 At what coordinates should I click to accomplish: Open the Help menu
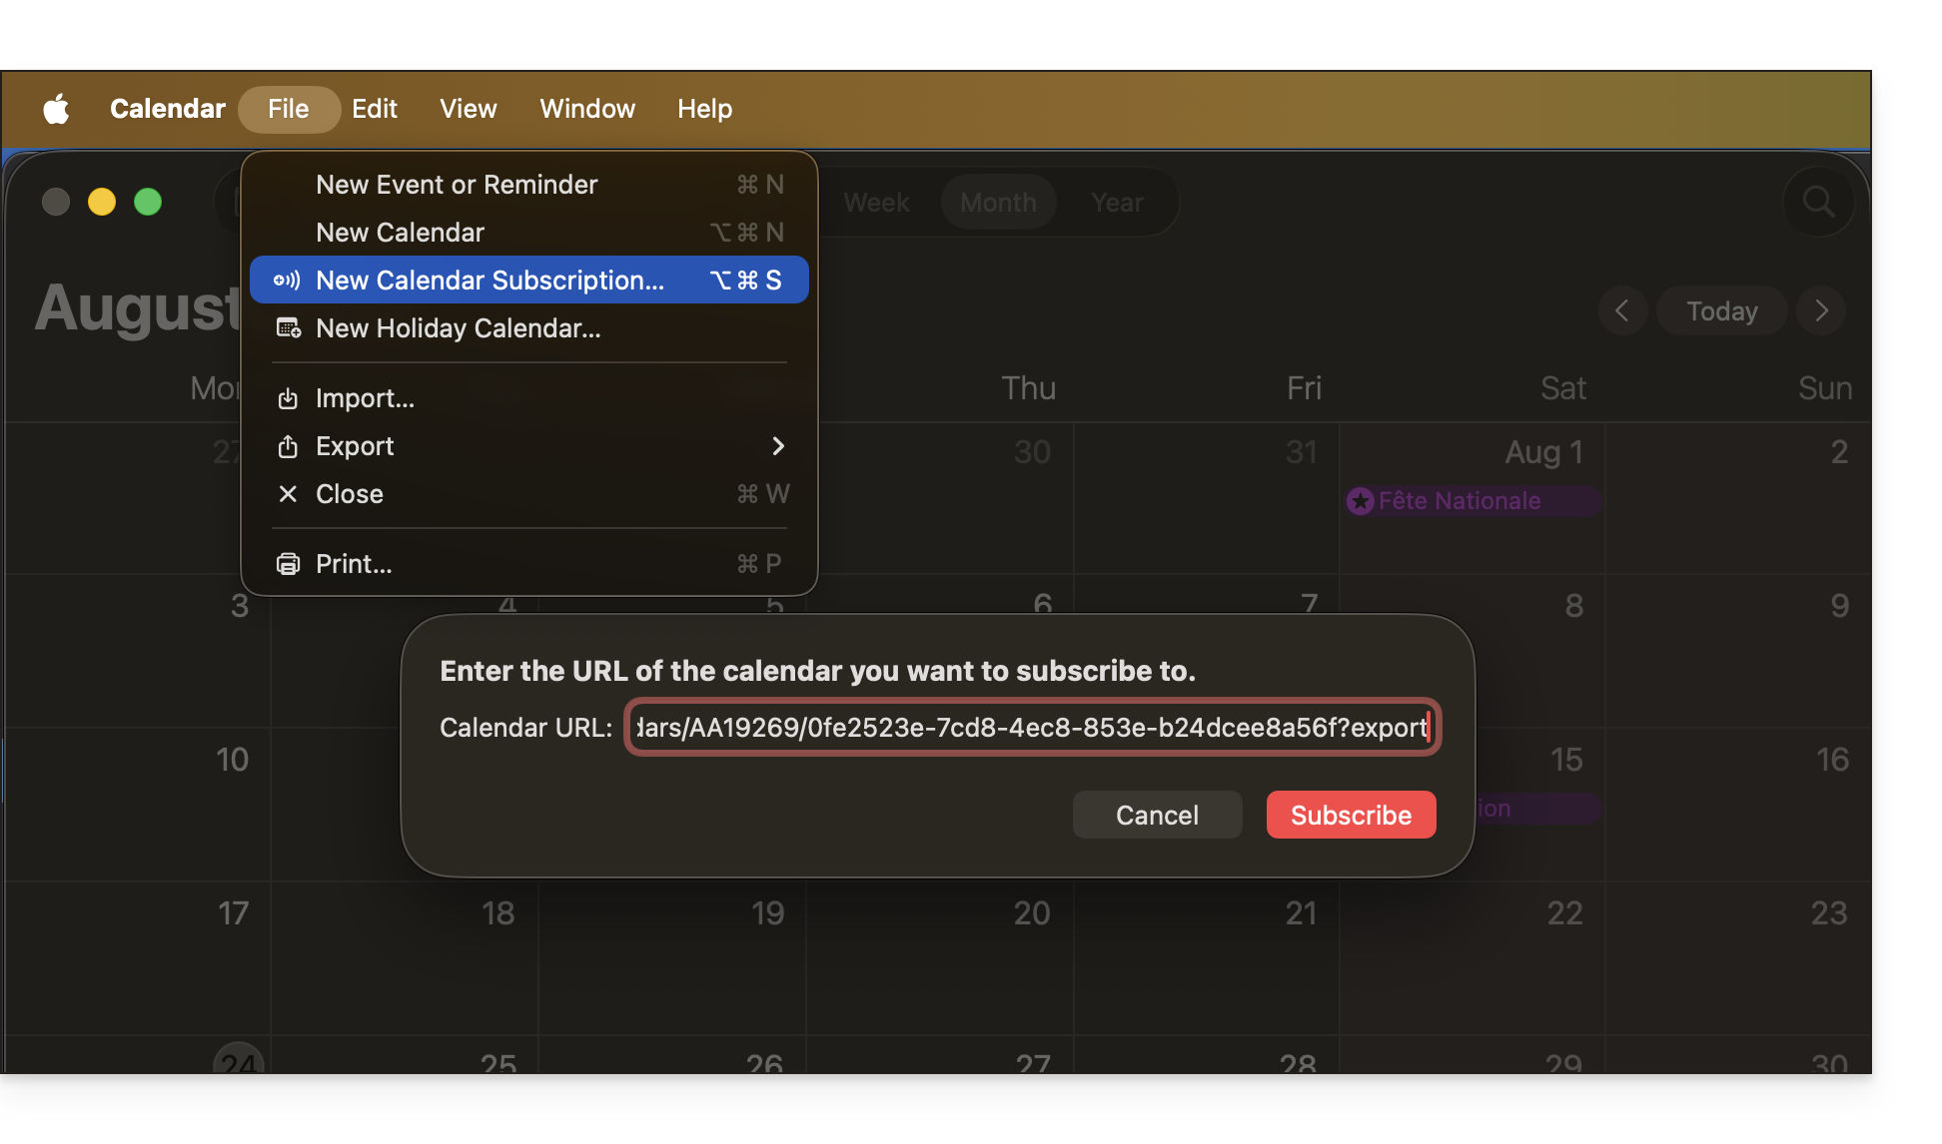tap(705, 109)
